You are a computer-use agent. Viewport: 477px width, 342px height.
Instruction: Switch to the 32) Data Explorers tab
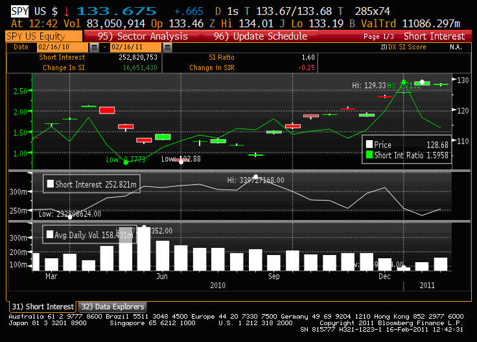point(113,306)
